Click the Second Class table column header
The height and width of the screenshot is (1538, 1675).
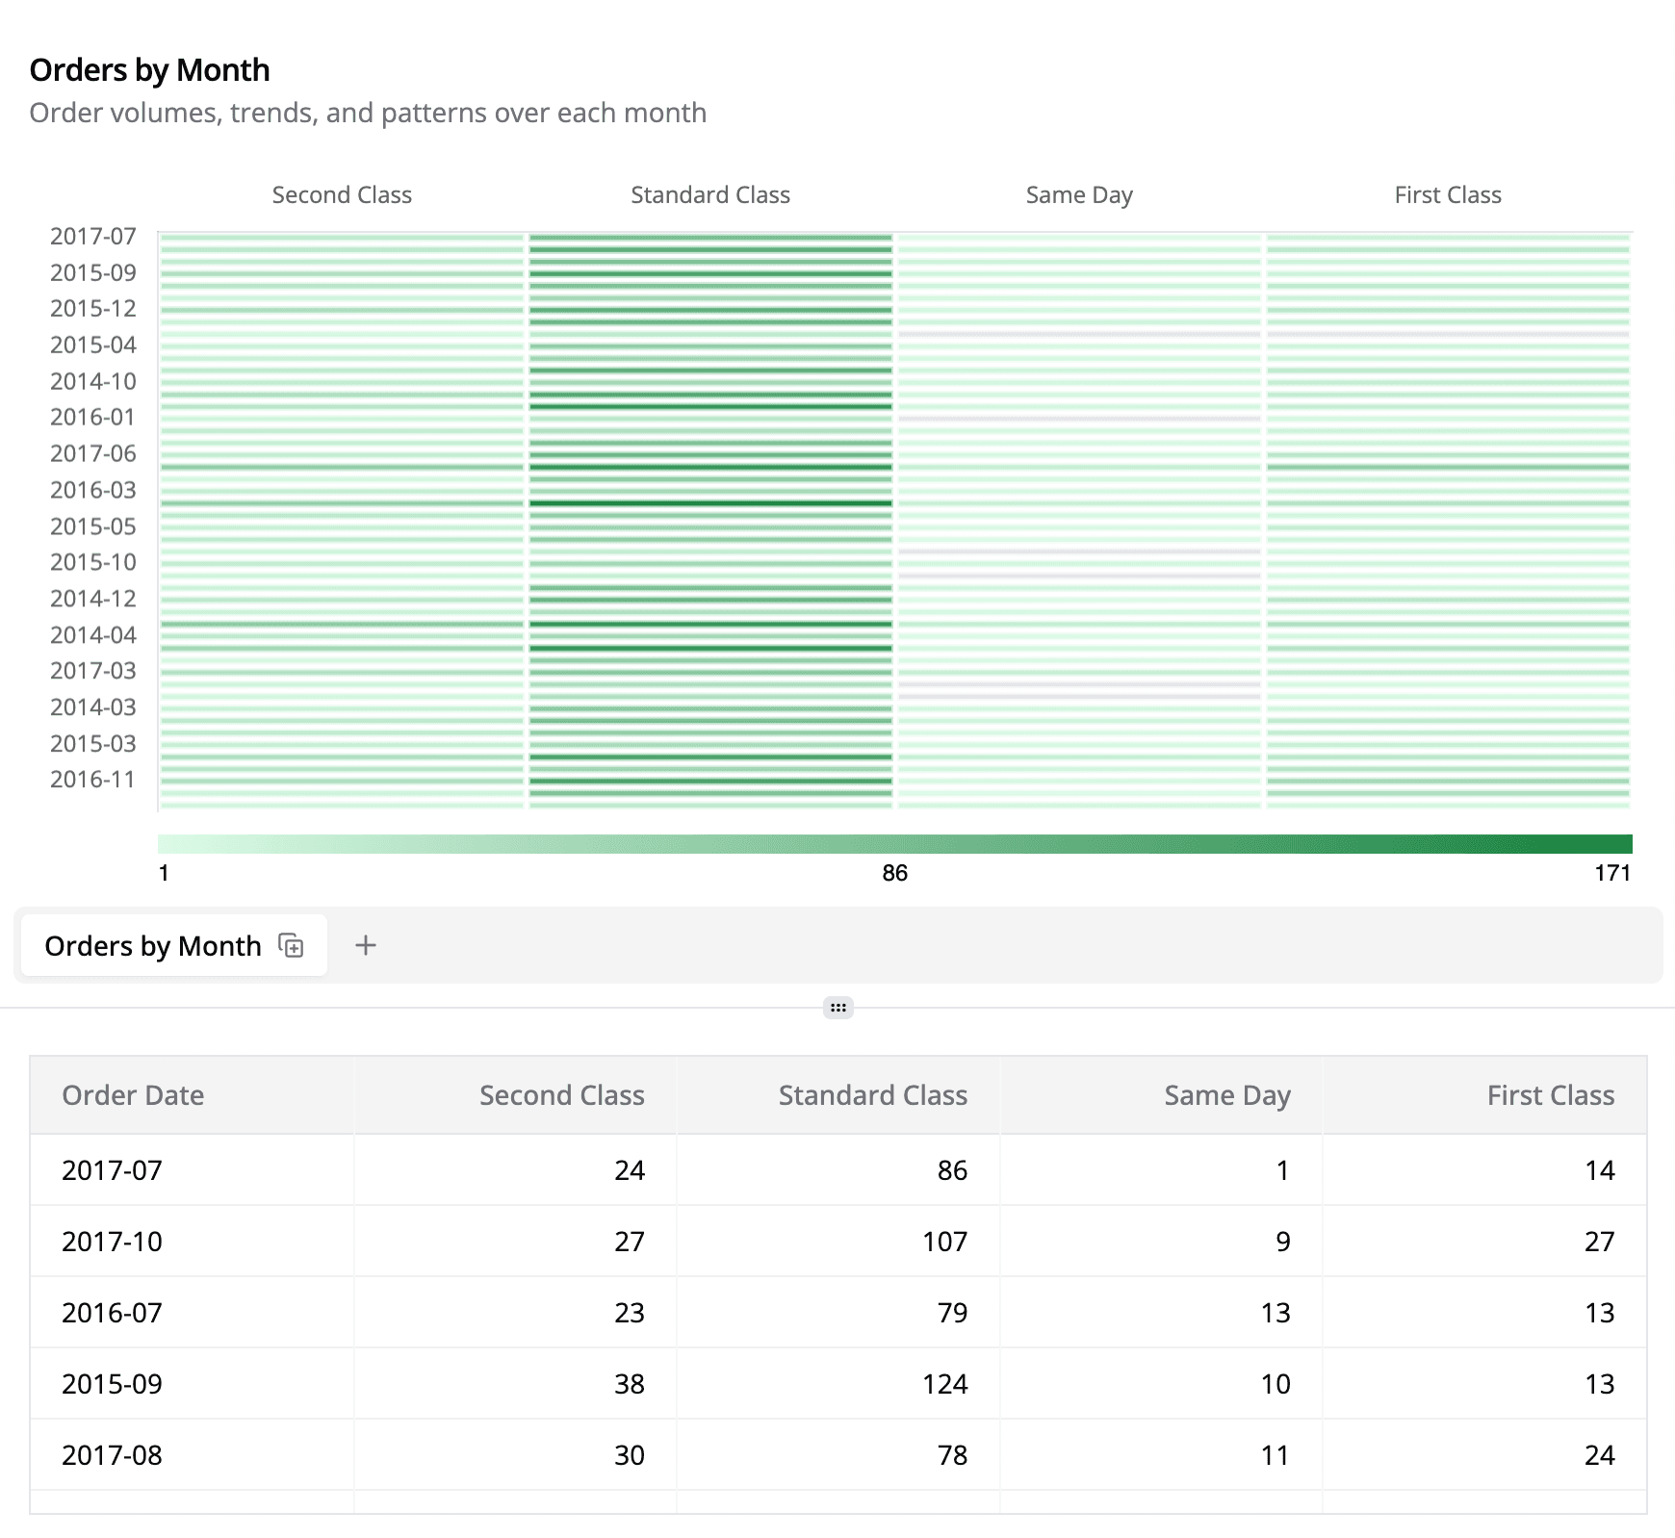pos(561,1095)
